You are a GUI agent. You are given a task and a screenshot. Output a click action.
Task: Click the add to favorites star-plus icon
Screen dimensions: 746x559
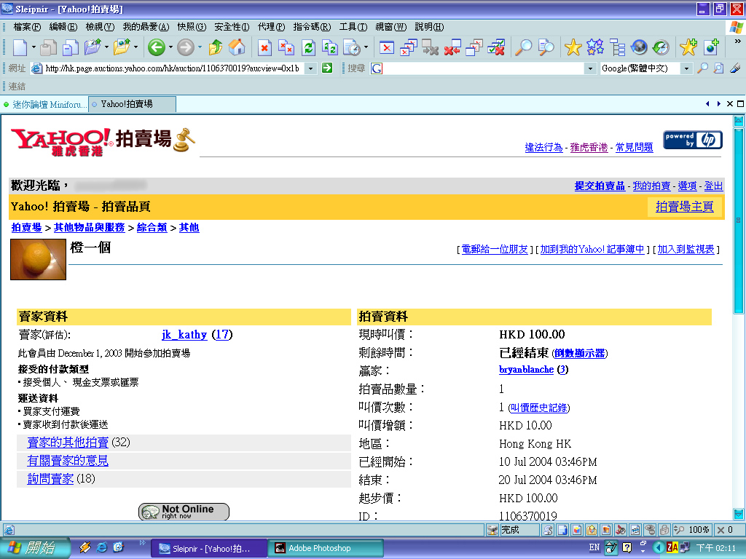[x=688, y=47]
